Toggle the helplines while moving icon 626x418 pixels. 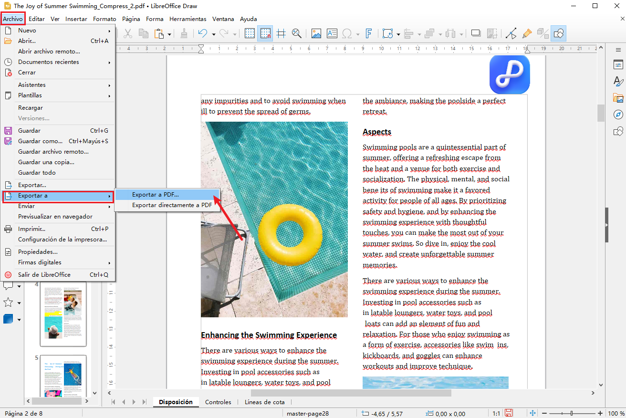(x=281, y=33)
